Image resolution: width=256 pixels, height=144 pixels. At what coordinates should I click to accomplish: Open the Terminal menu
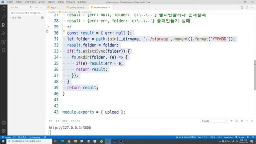tap(70, 2)
